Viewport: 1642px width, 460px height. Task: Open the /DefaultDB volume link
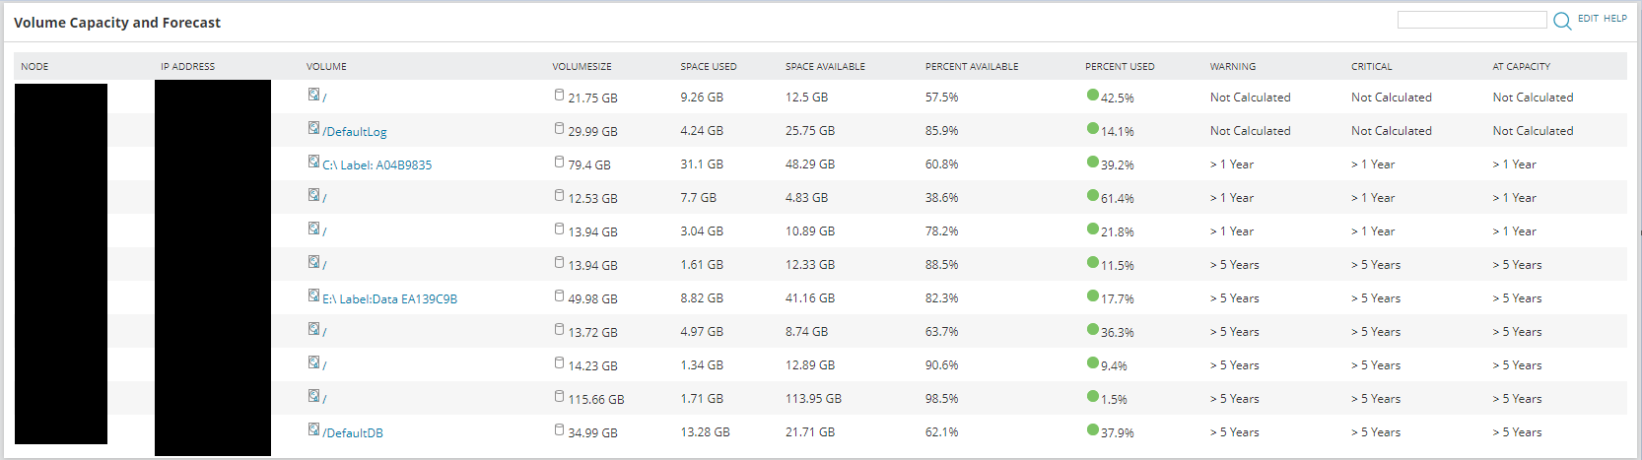pyautogui.click(x=353, y=433)
